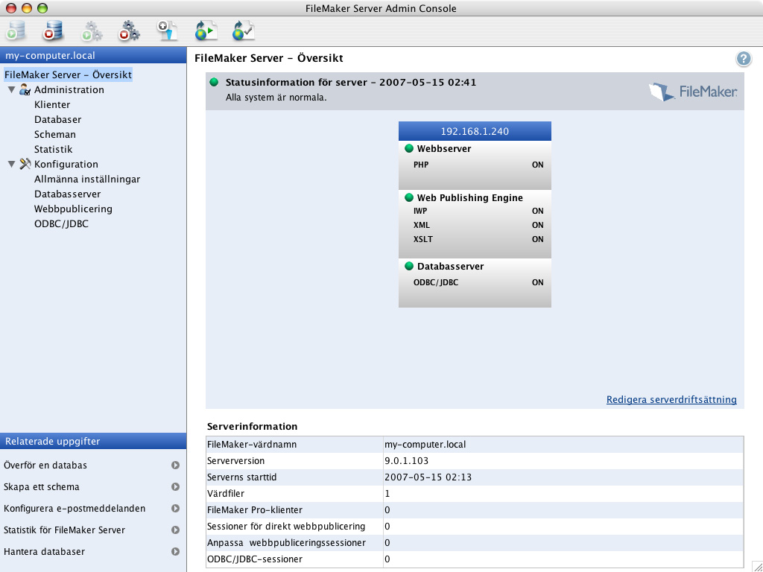
Task: Click the Statusinformation för server heading
Action: (x=351, y=82)
